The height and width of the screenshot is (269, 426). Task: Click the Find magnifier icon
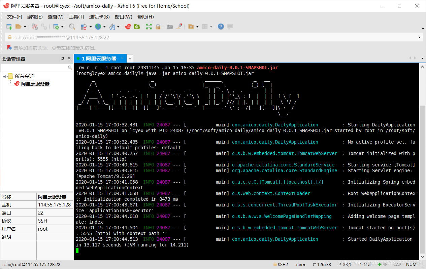(x=72, y=27)
